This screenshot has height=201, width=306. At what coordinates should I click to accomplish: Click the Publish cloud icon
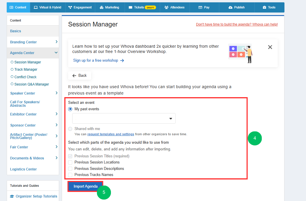[231, 7]
